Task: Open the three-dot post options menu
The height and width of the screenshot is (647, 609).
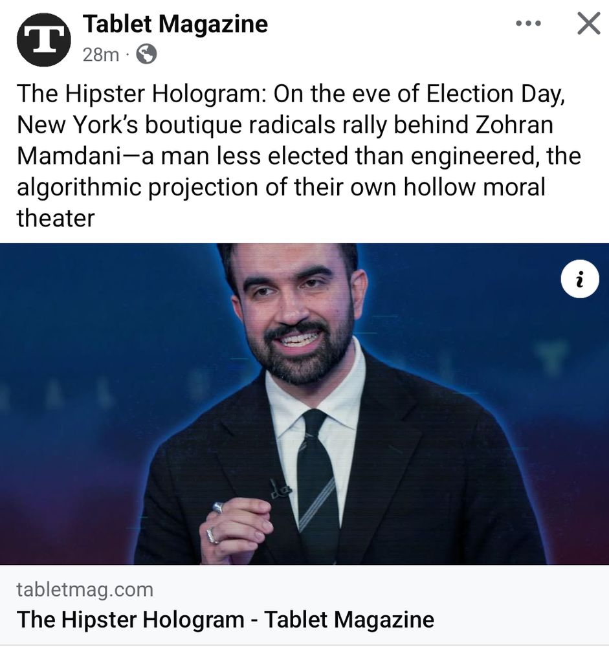Action: tap(529, 23)
